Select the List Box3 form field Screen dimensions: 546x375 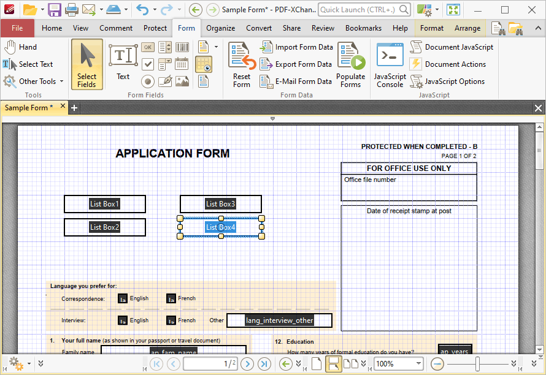[x=221, y=204]
